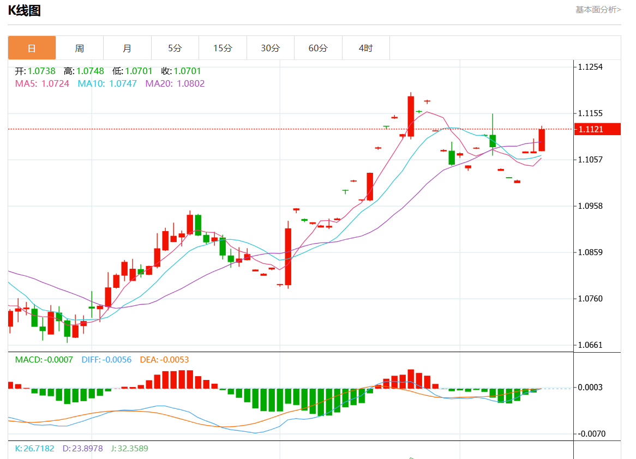Click the DIFF: -0.0056 indicator value
This screenshot has width=636, height=459.
(106, 360)
